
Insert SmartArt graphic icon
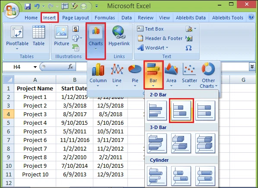click(x=76, y=48)
